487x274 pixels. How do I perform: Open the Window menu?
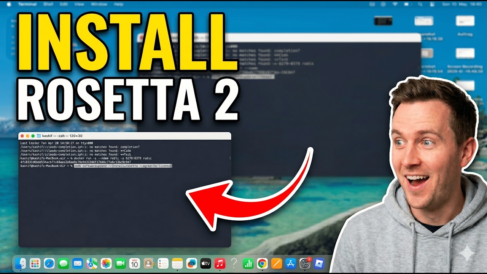coord(99,4)
